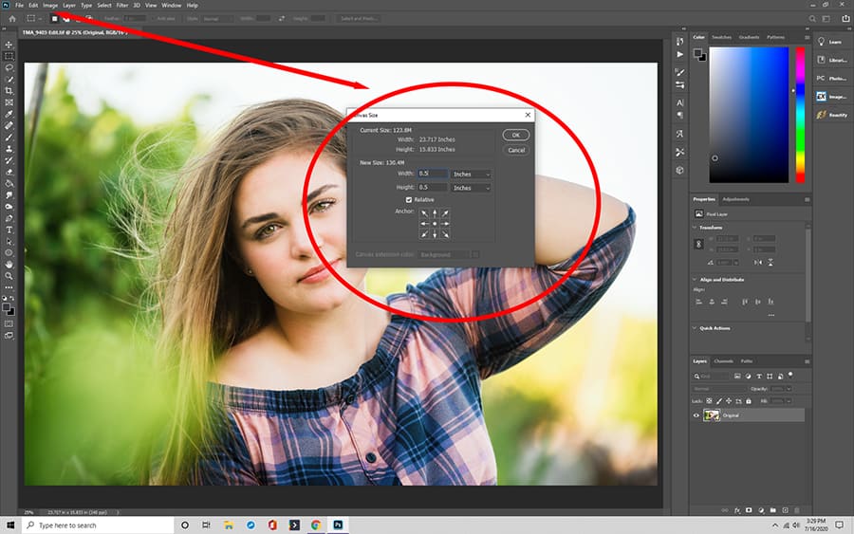Open the Width units Inches dropdown
The width and height of the screenshot is (854, 534).
tap(471, 175)
